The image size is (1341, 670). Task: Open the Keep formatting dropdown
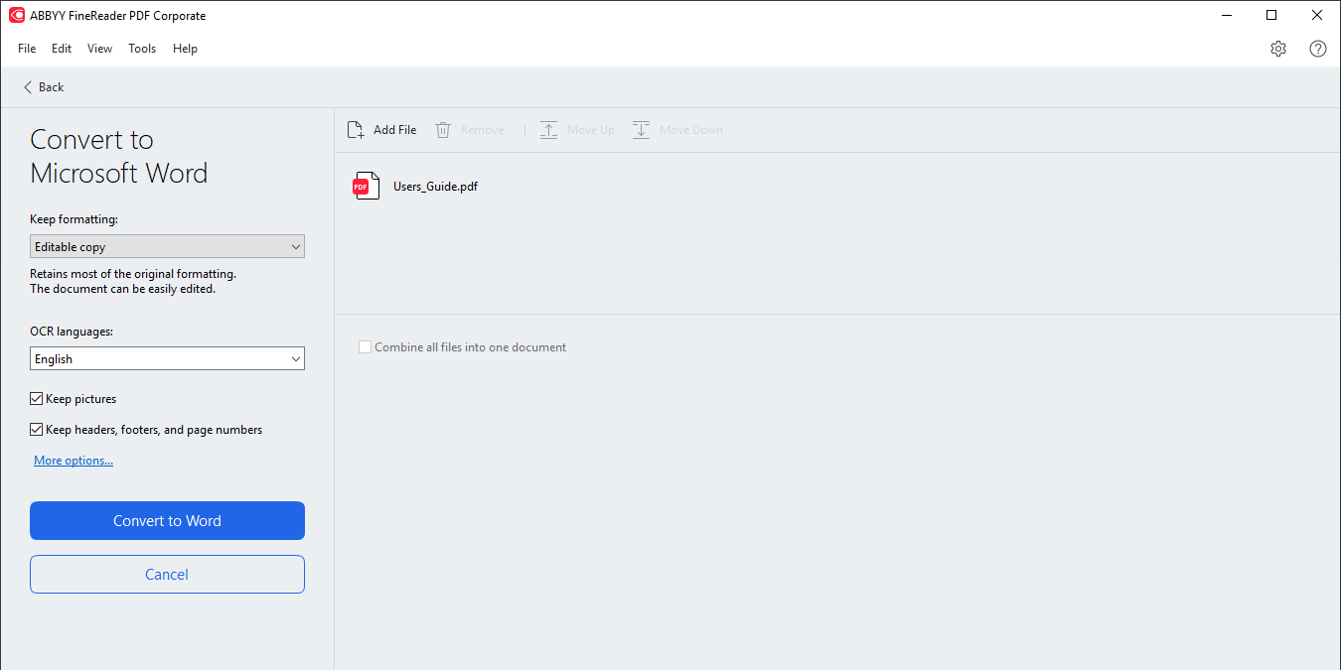167,246
